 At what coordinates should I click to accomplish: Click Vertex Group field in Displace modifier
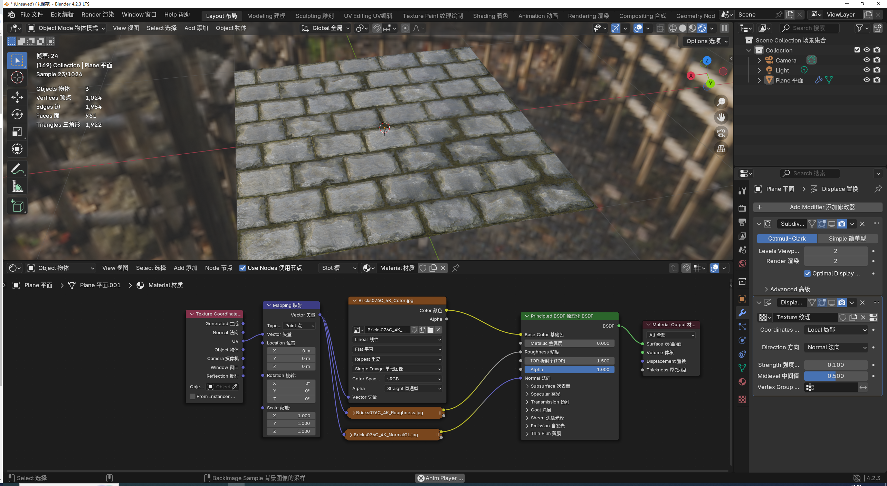click(x=831, y=387)
